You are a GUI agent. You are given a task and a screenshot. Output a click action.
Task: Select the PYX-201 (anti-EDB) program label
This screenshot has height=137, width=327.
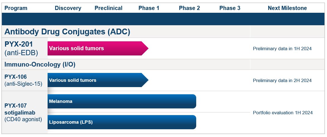point(21,48)
